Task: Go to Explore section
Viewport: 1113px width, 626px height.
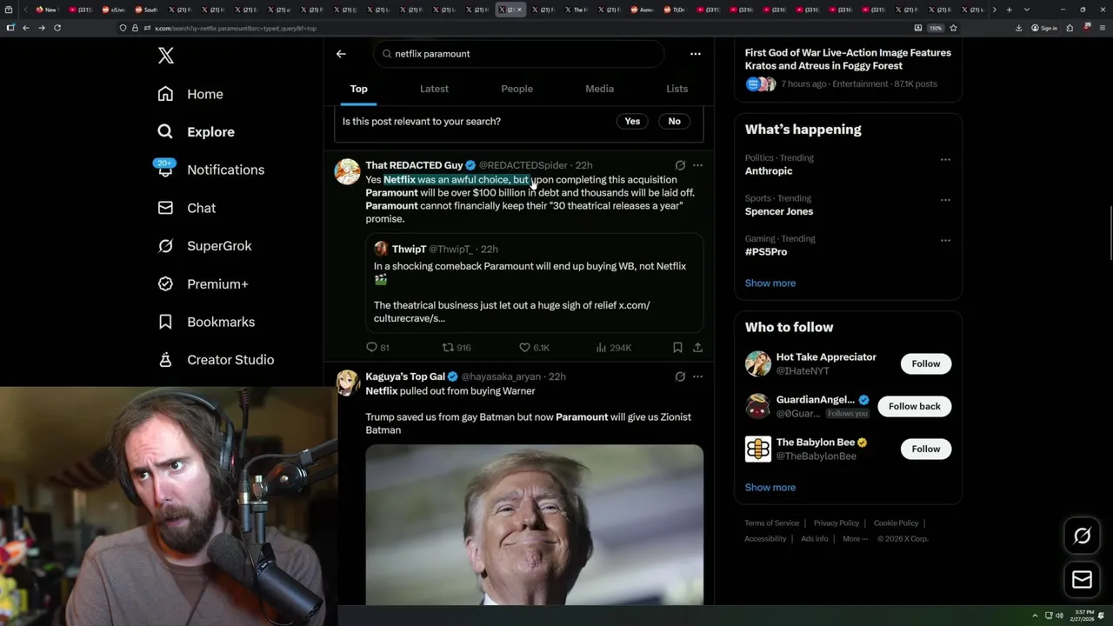Action: 196,132
